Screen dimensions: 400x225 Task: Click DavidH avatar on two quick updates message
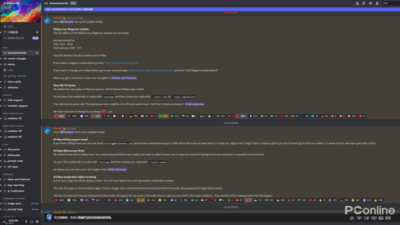pos(47,20)
